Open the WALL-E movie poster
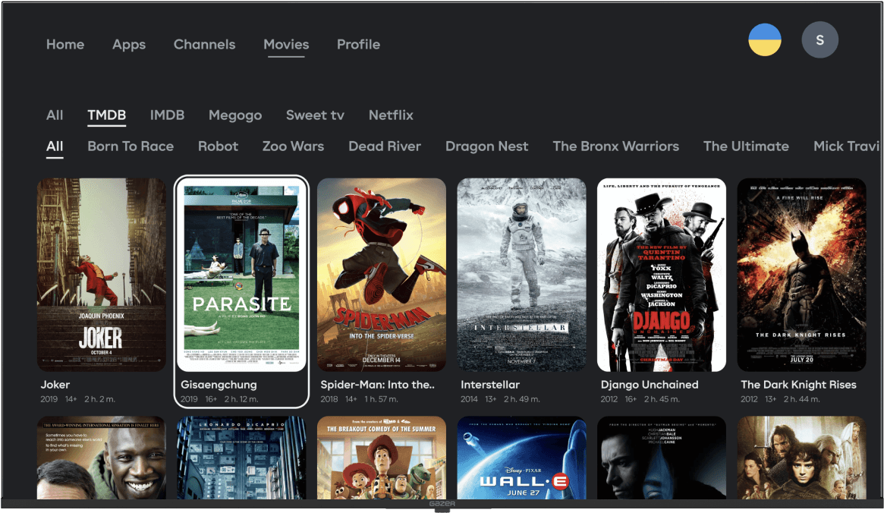884x513 pixels. click(x=521, y=458)
